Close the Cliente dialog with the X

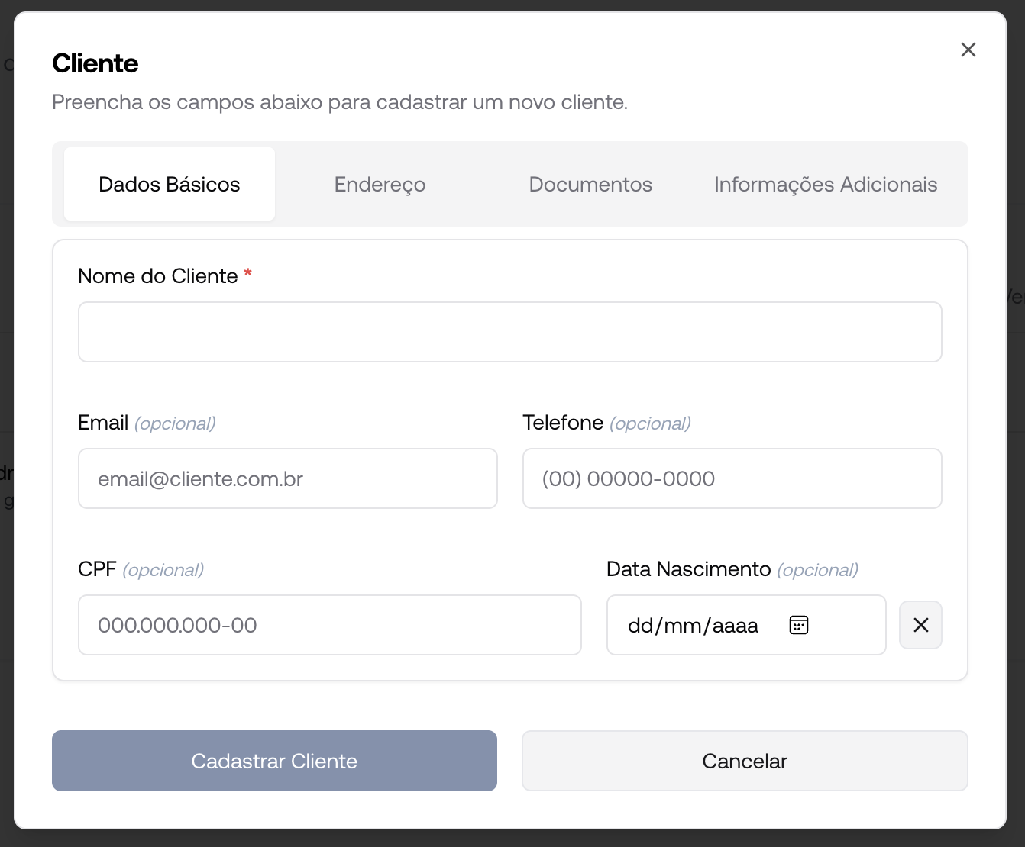click(x=968, y=50)
